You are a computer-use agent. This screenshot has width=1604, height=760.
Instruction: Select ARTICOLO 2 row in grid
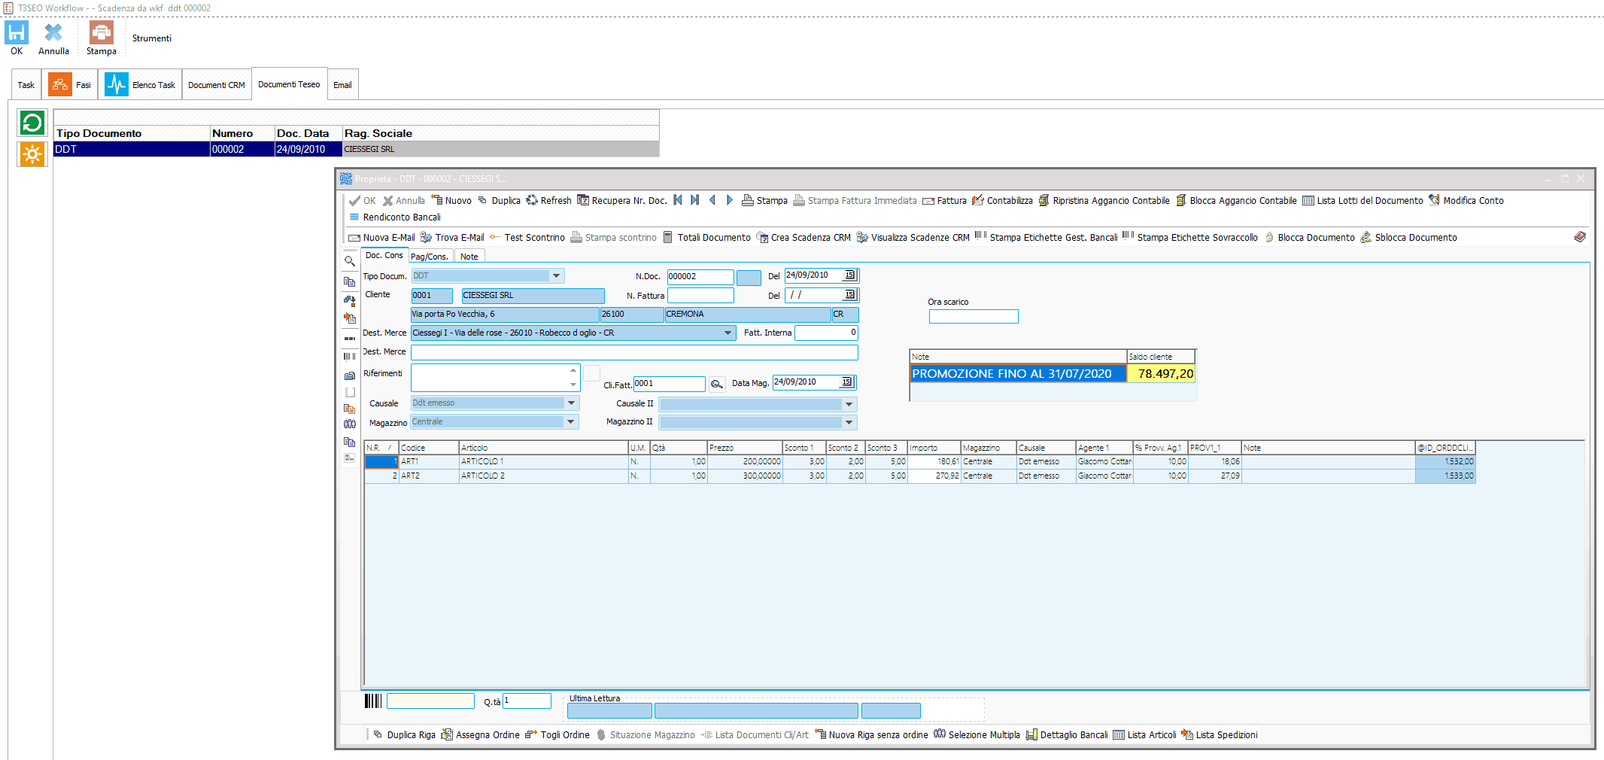point(919,476)
